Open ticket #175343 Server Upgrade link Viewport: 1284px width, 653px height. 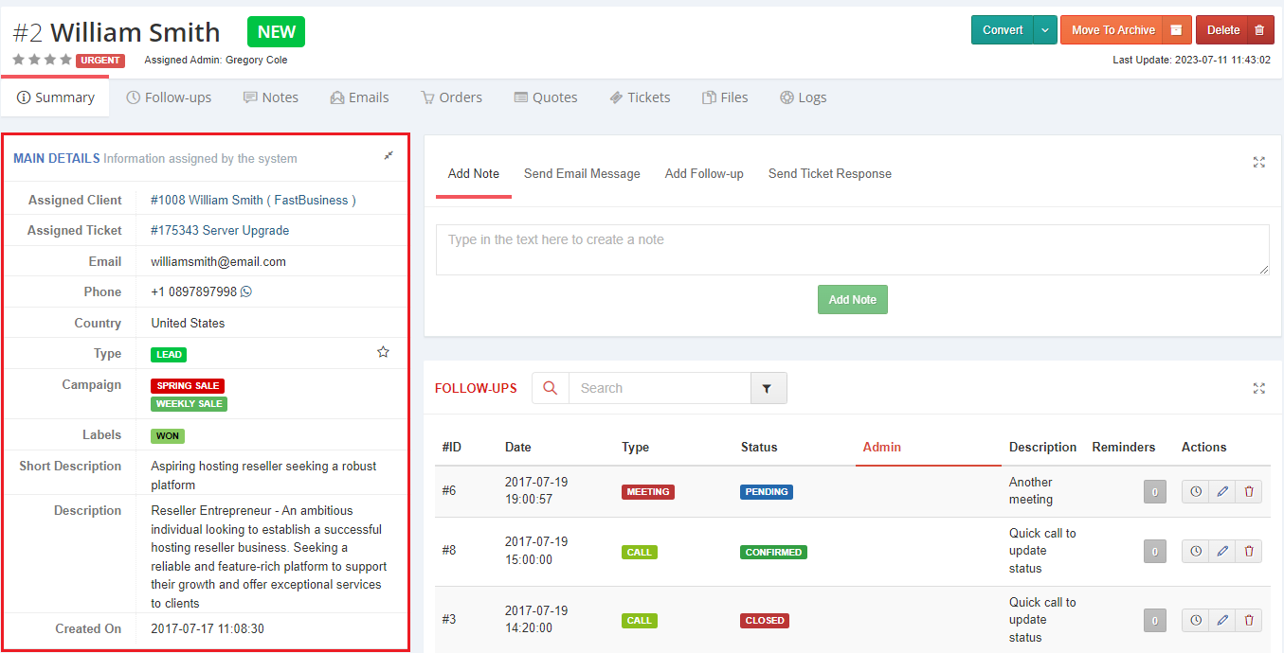pos(220,230)
